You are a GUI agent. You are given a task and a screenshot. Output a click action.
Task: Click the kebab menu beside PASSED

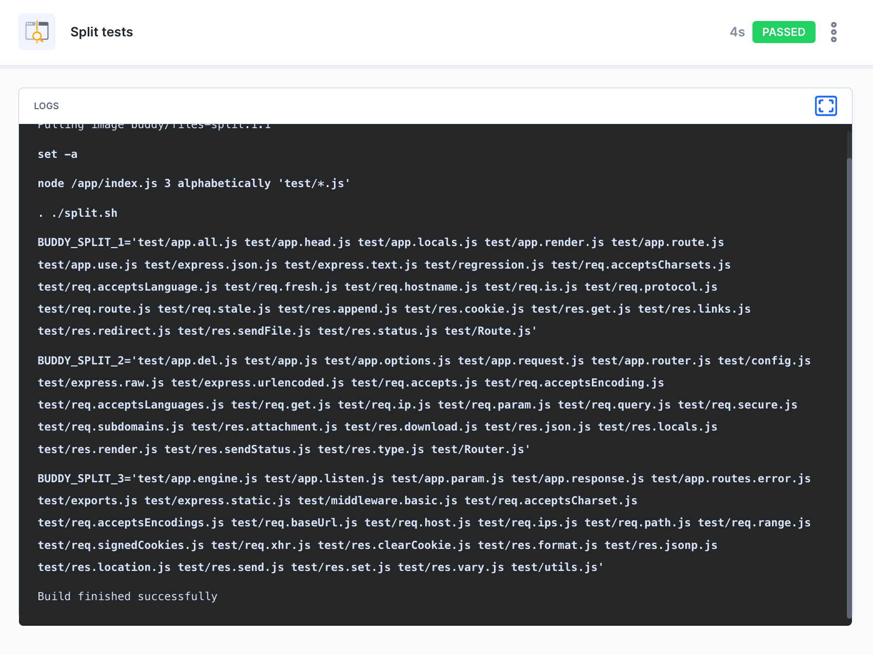[834, 32]
